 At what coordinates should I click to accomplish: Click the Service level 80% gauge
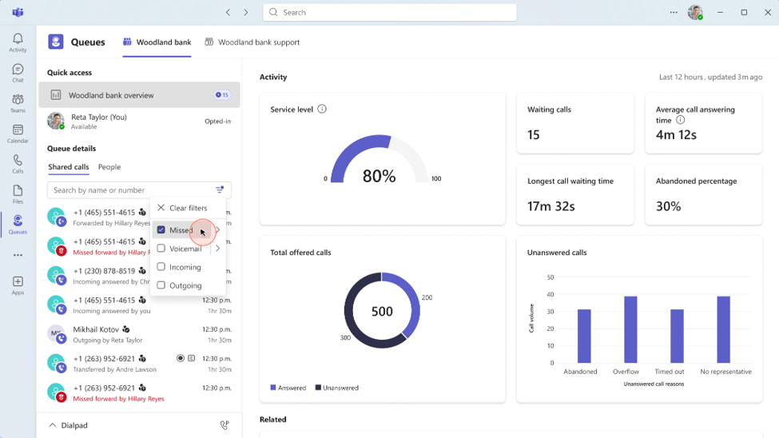click(x=380, y=160)
